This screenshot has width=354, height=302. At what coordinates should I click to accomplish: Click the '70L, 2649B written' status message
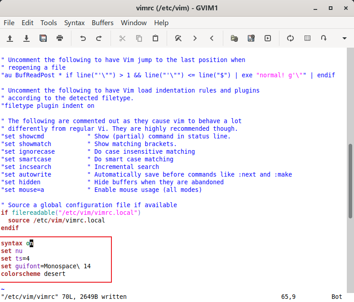click(94, 297)
